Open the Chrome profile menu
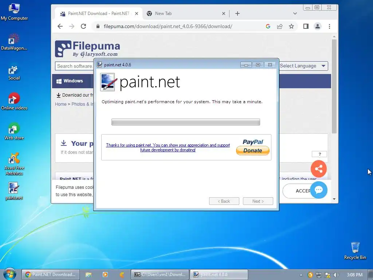 click(318, 26)
